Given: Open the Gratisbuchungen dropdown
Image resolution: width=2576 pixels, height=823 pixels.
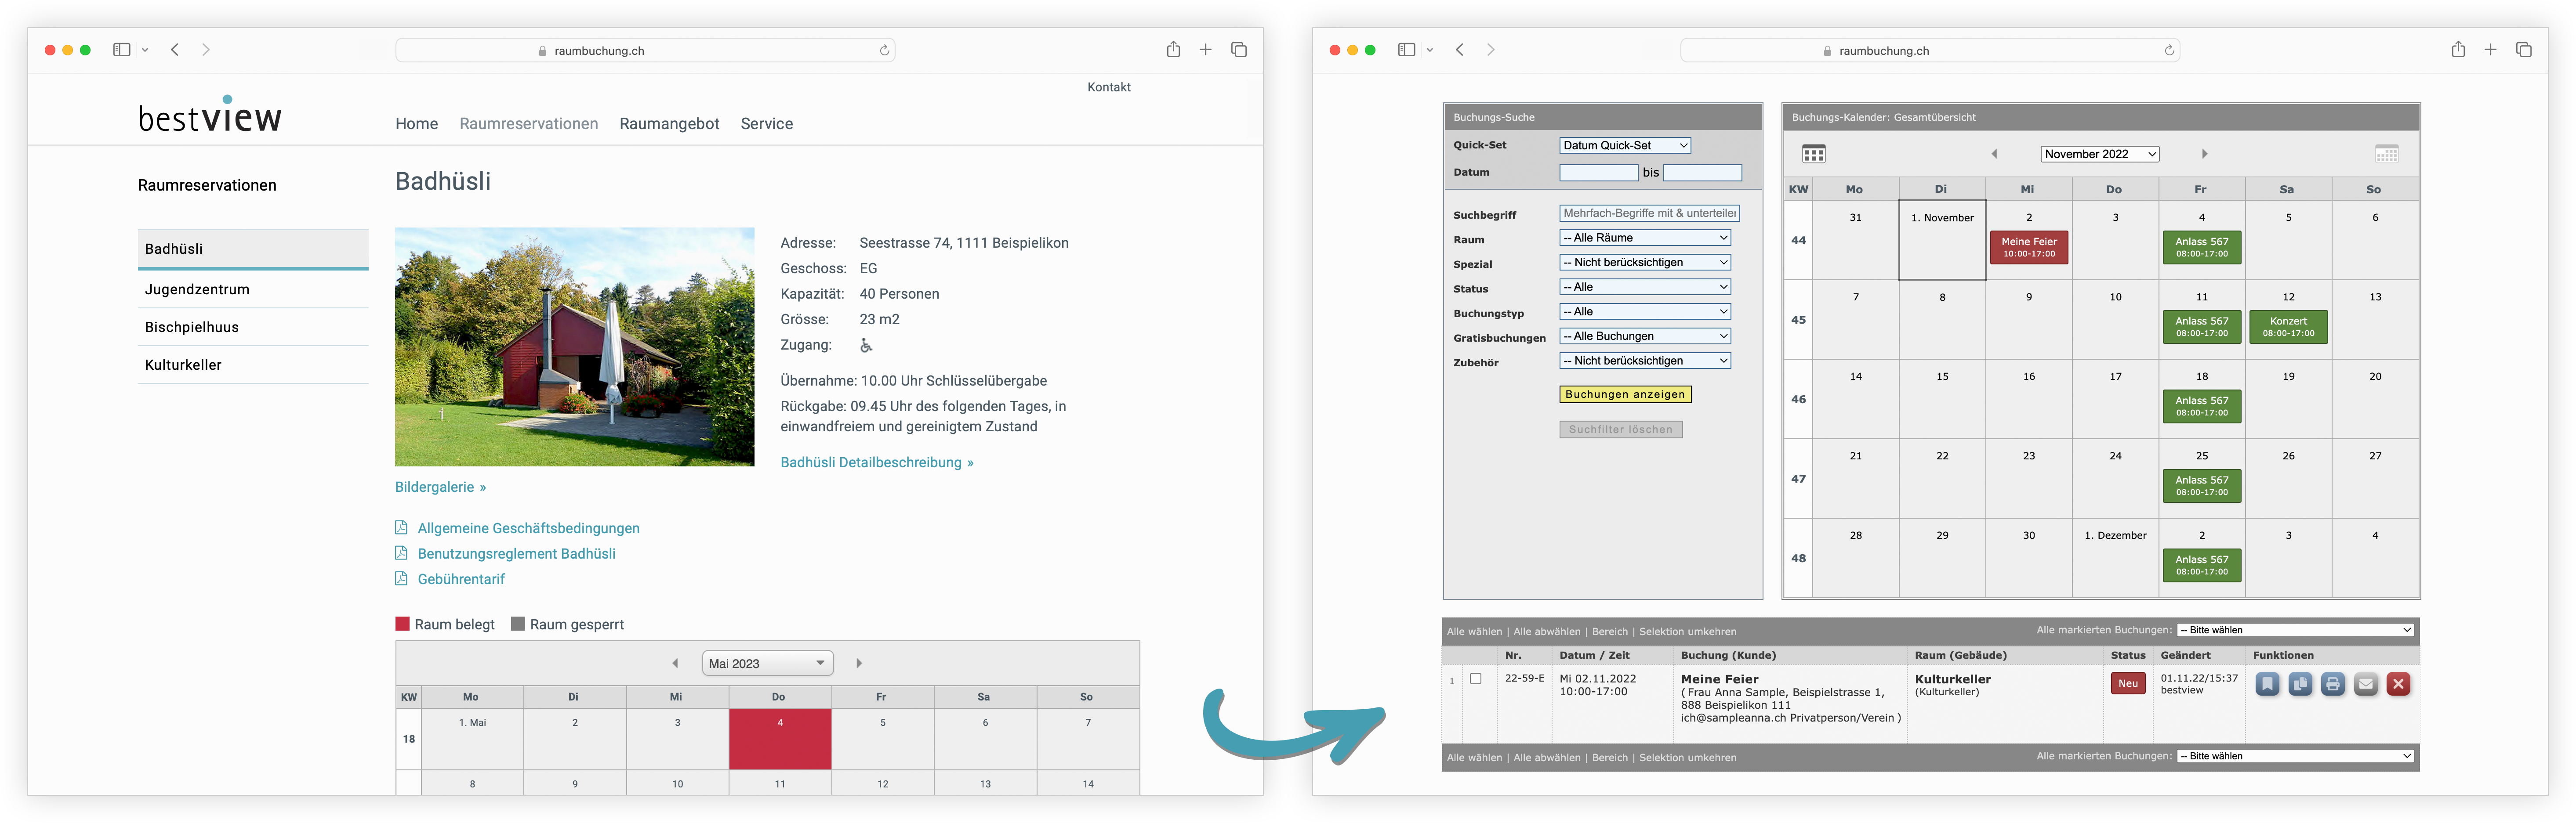Looking at the screenshot, I should 1645,336.
